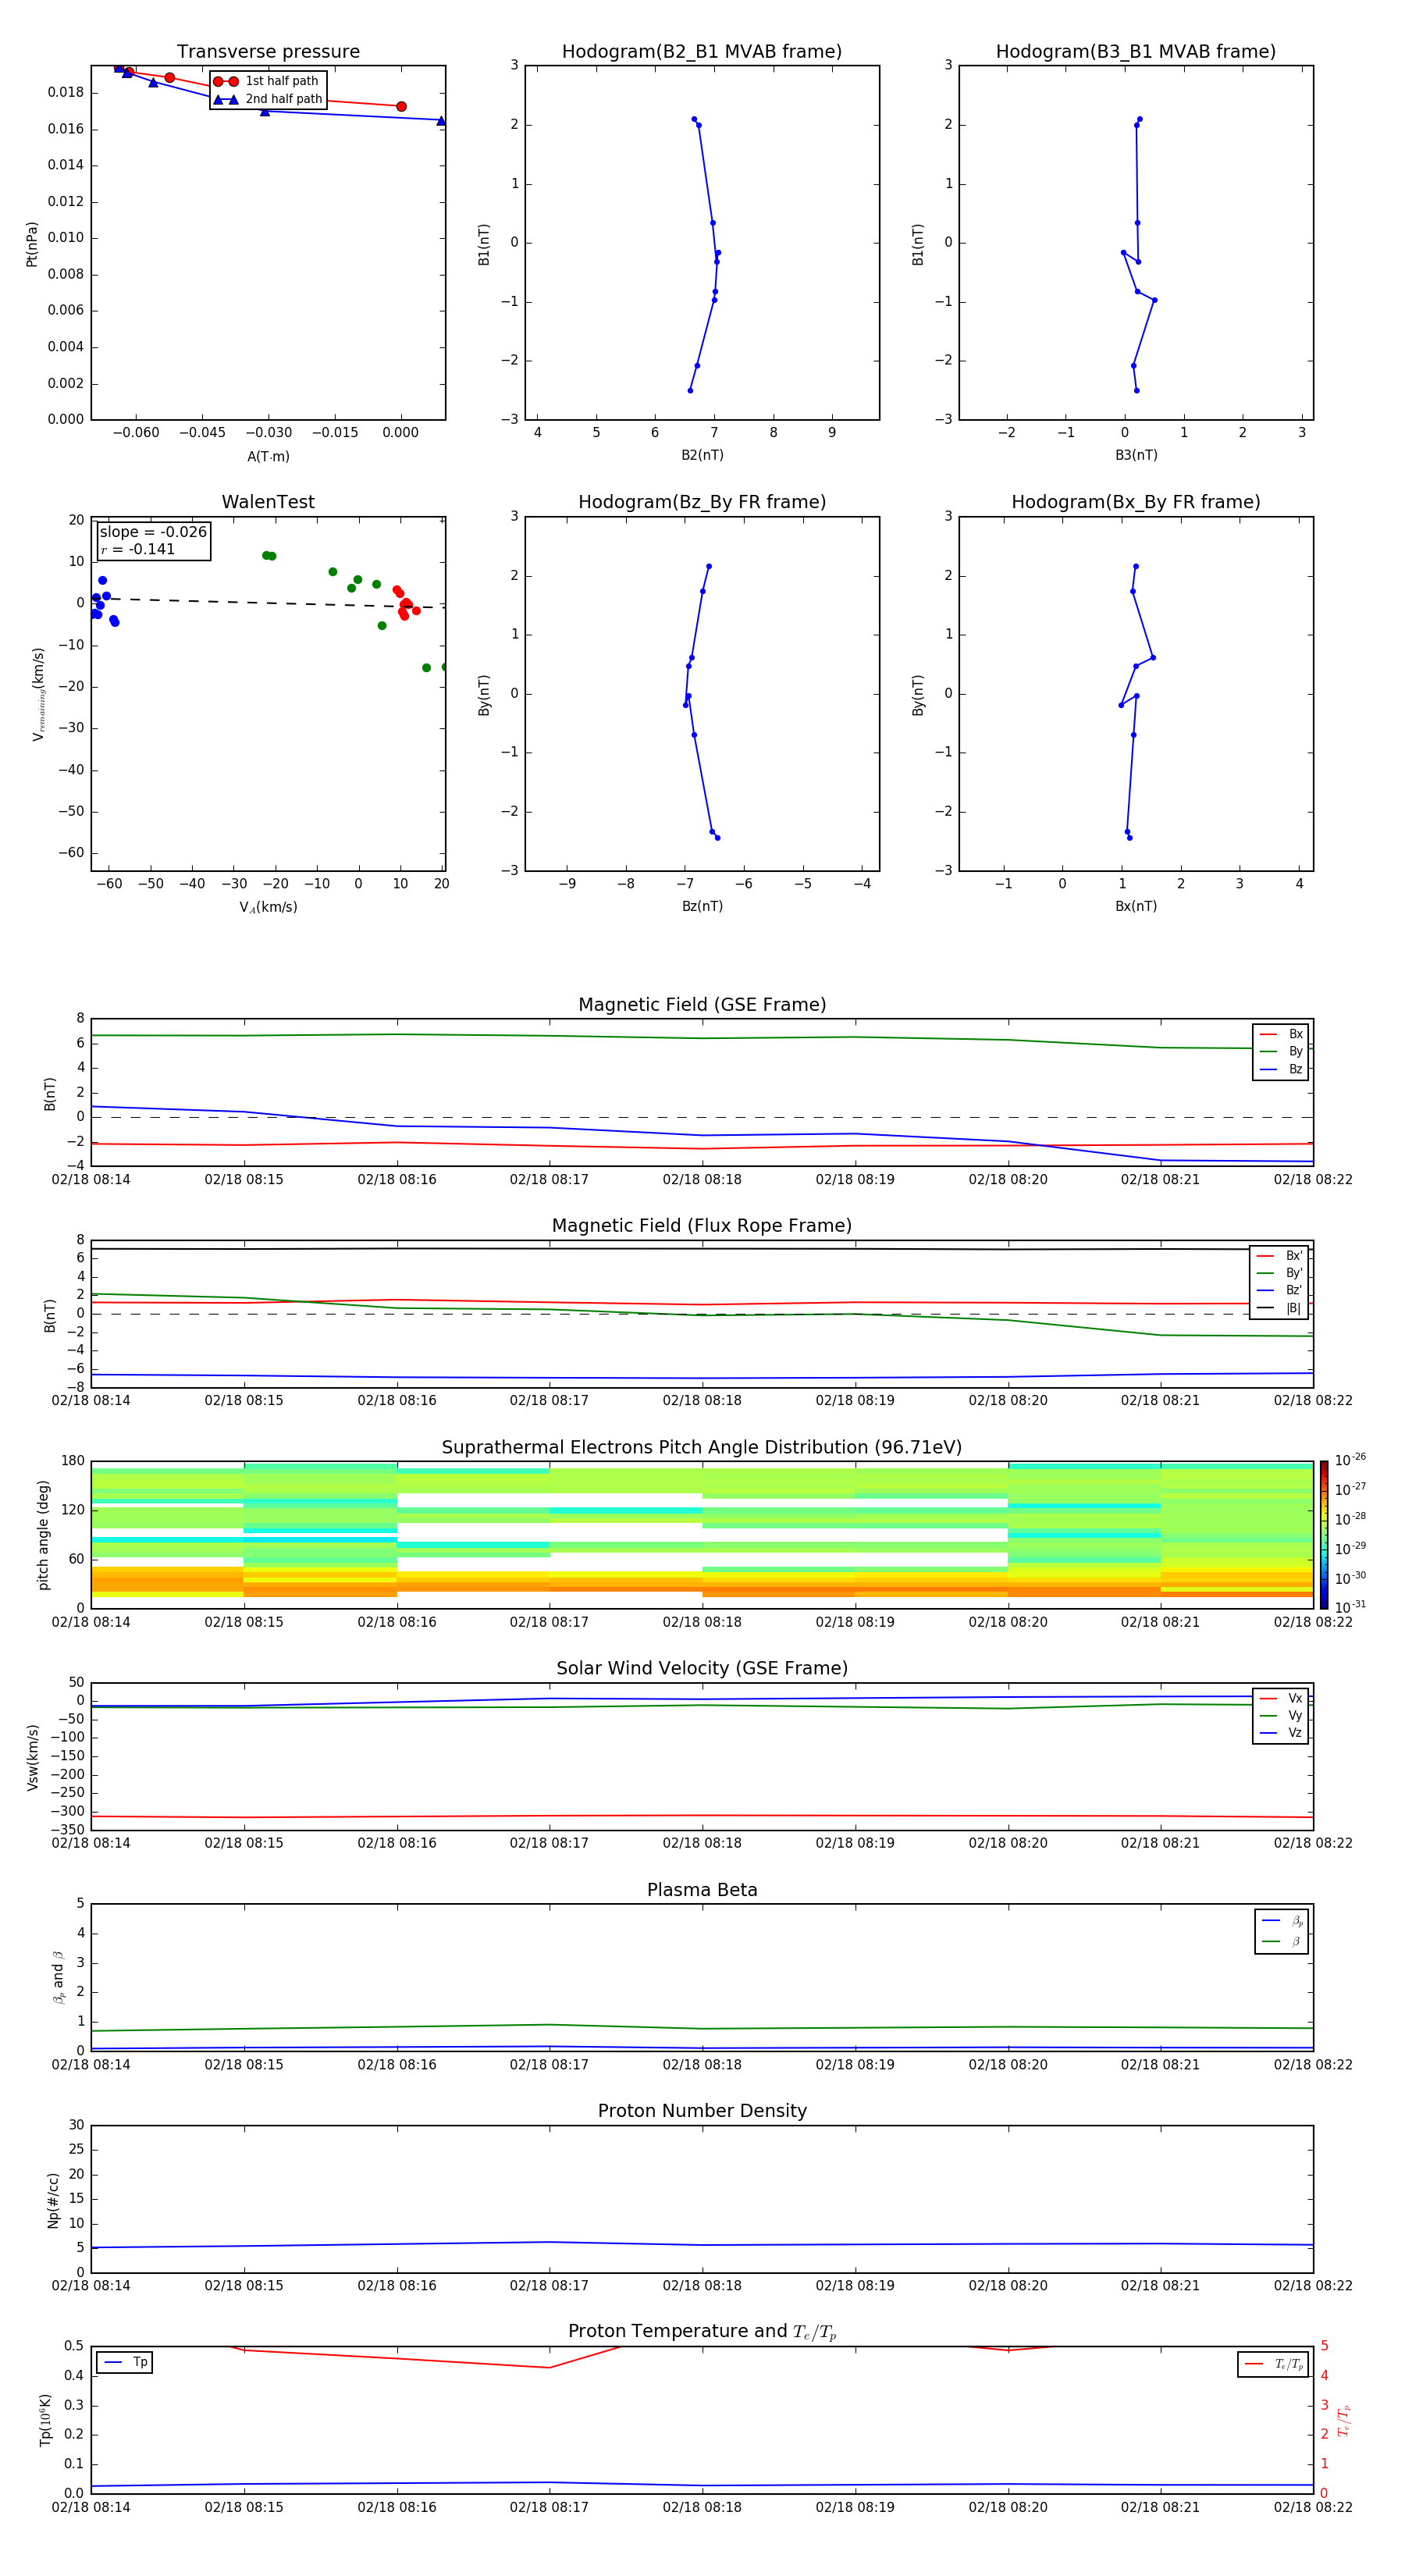Click the 'slope = -0.026' annotation

point(153,532)
